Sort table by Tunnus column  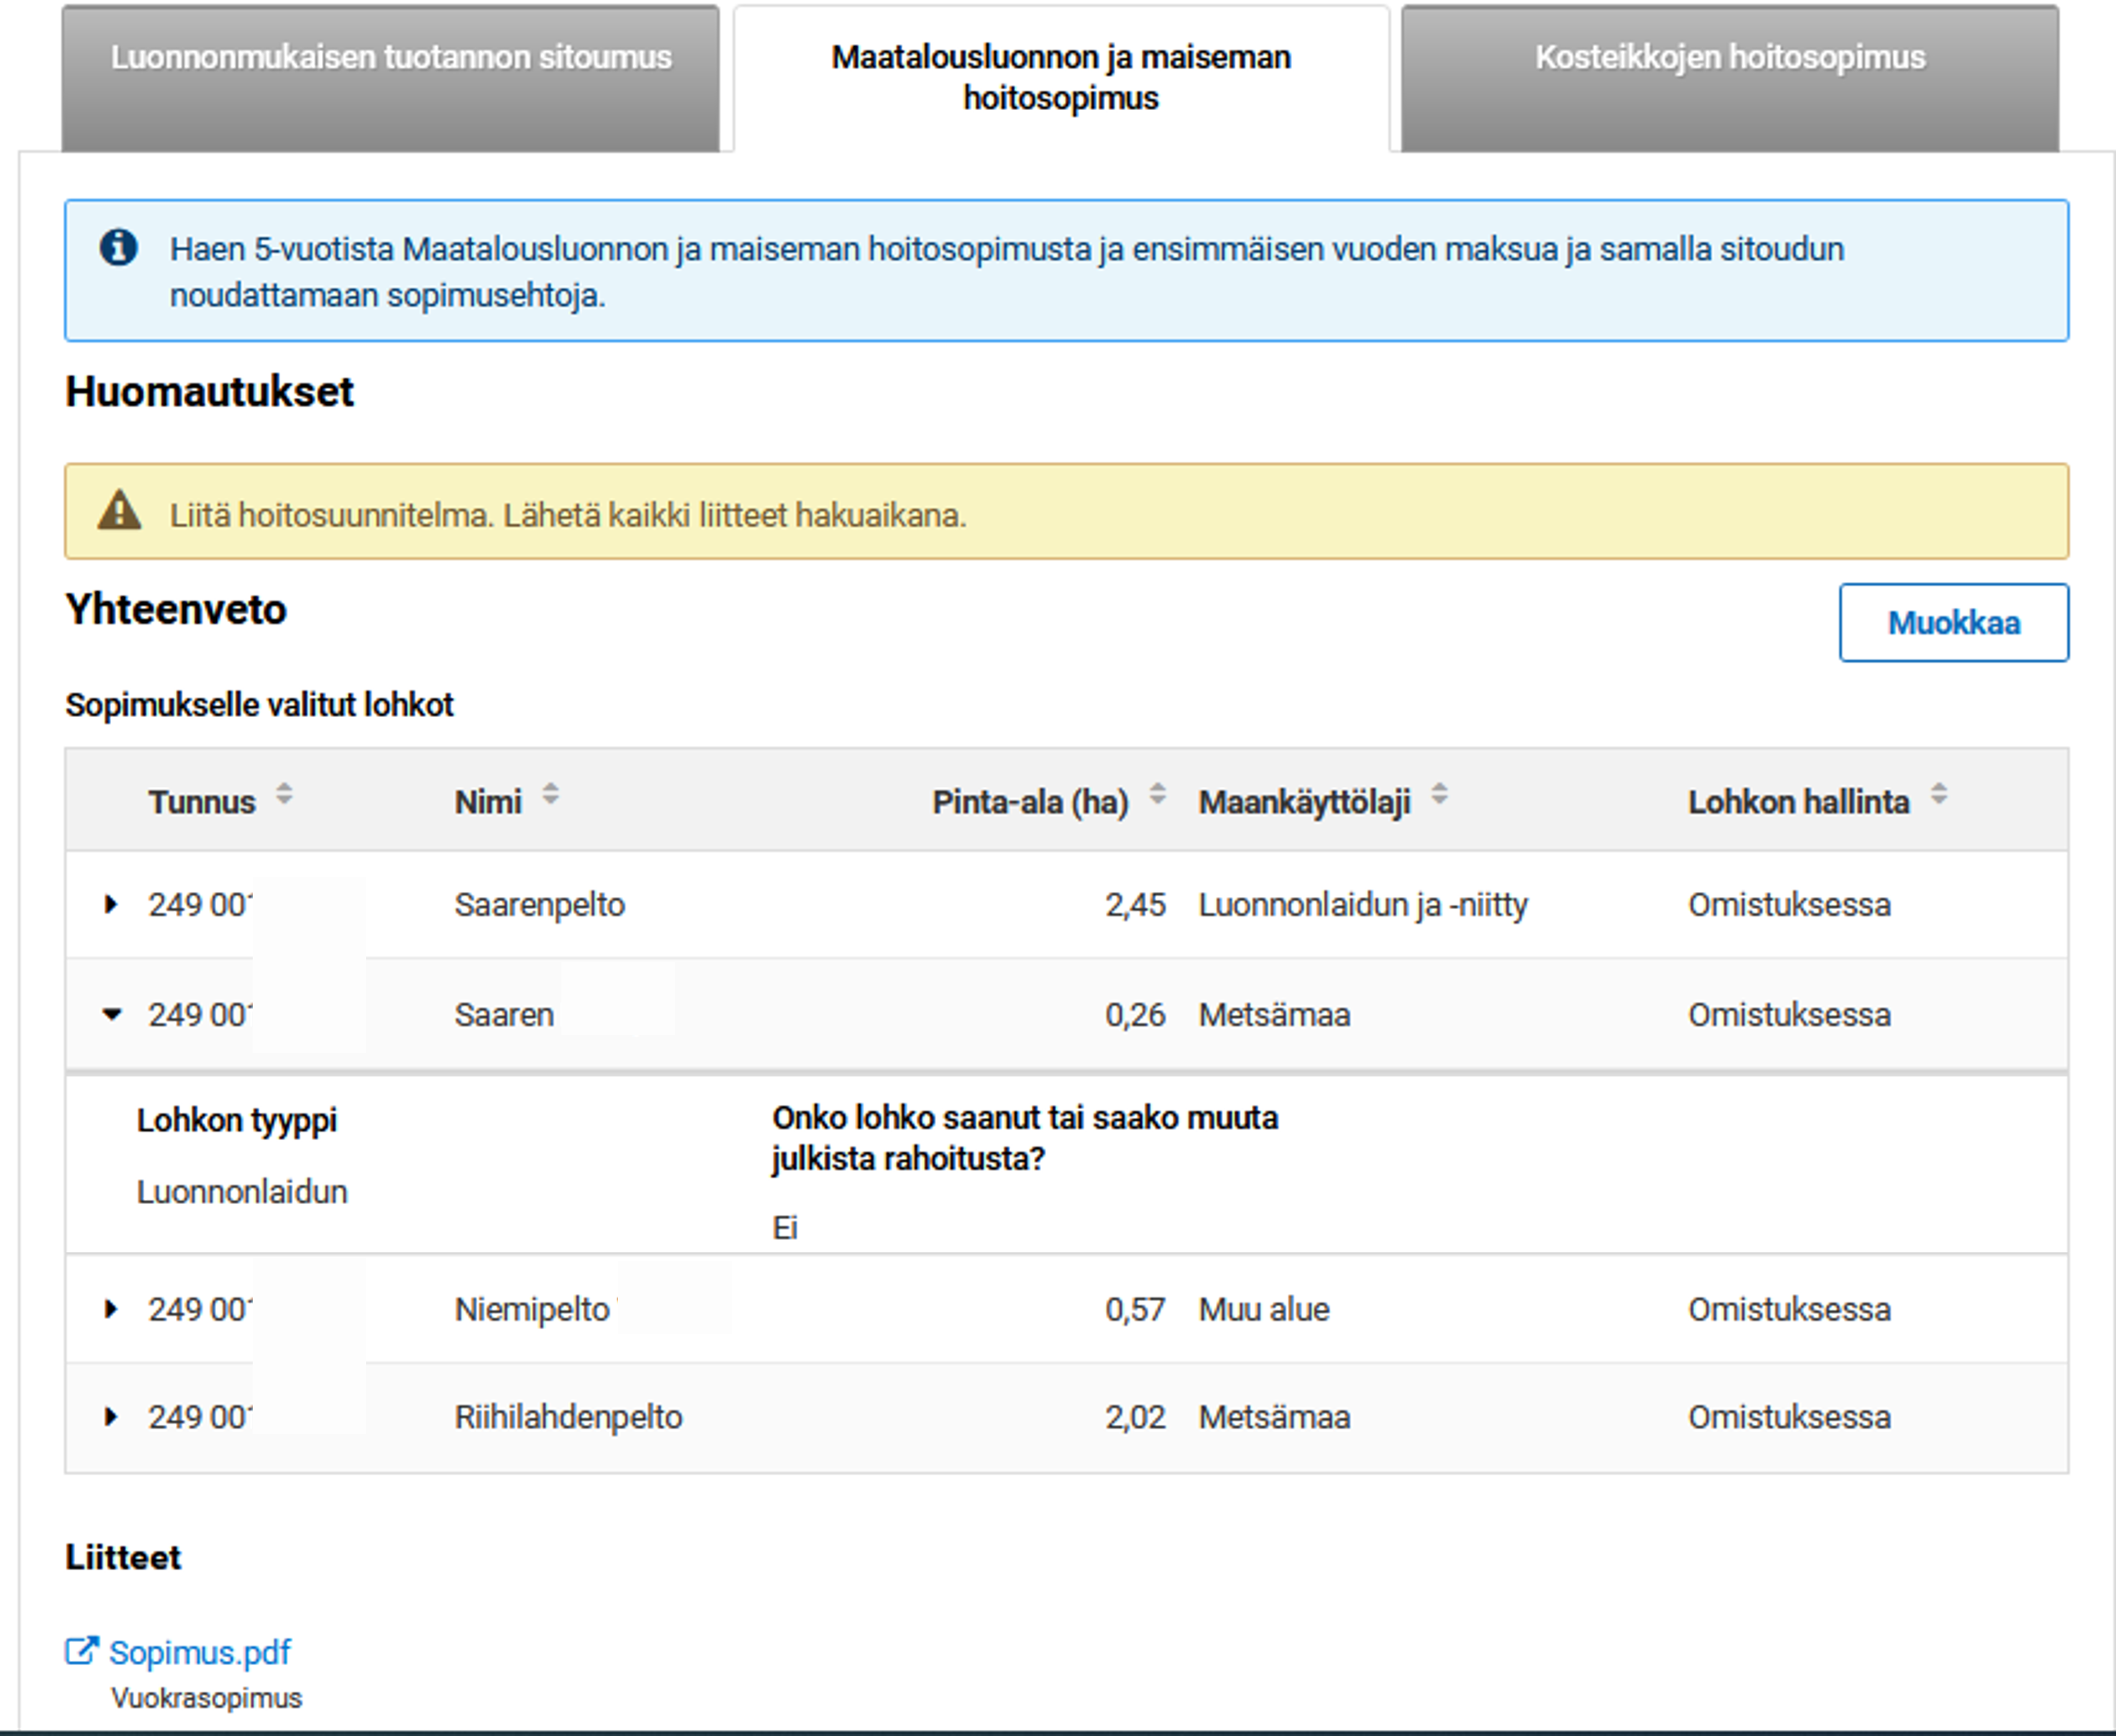tap(284, 796)
